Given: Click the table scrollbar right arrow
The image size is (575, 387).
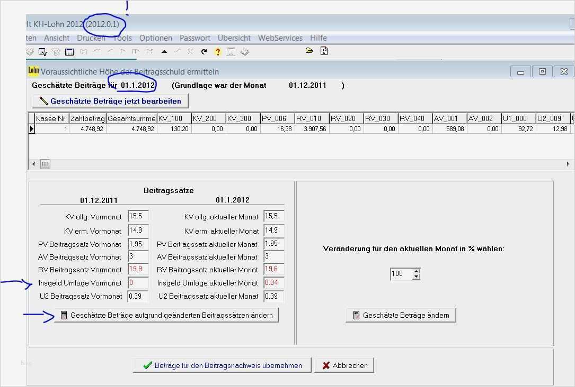Looking at the screenshot, I should 568,164.
